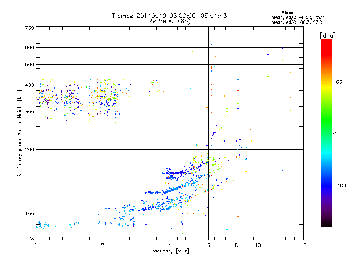357x267 pixels.
Task: Click the y-axis label '400'
Action: click(29, 85)
